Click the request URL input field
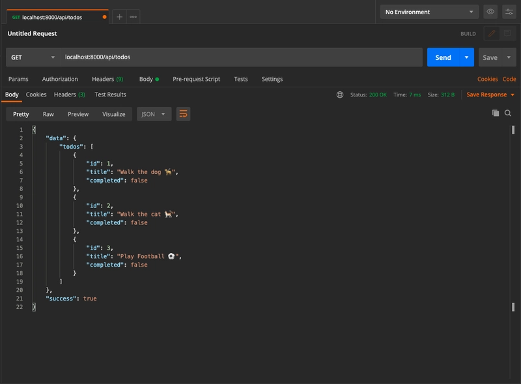The image size is (521, 384). pyautogui.click(x=241, y=57)
